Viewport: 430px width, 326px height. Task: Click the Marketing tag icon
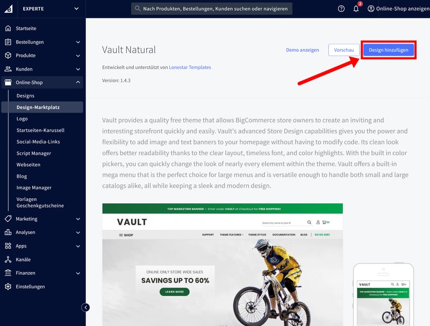pyautogui.click(x=8, y=219)
